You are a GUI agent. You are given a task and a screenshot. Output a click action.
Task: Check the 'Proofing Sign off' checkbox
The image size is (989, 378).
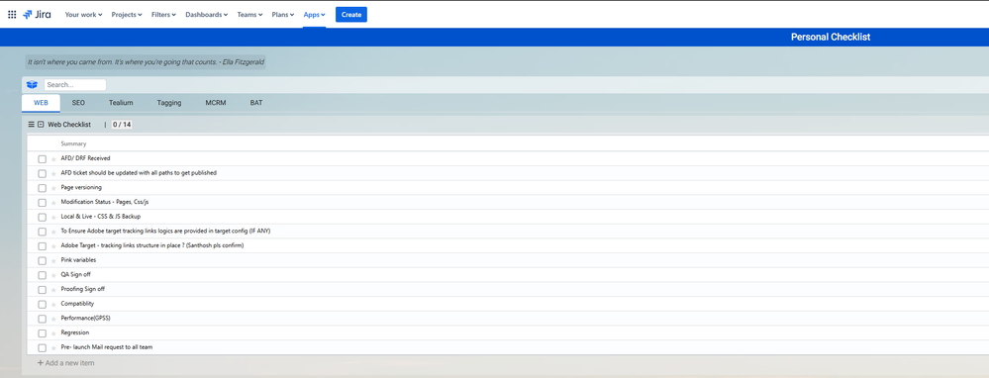[43, 289]
